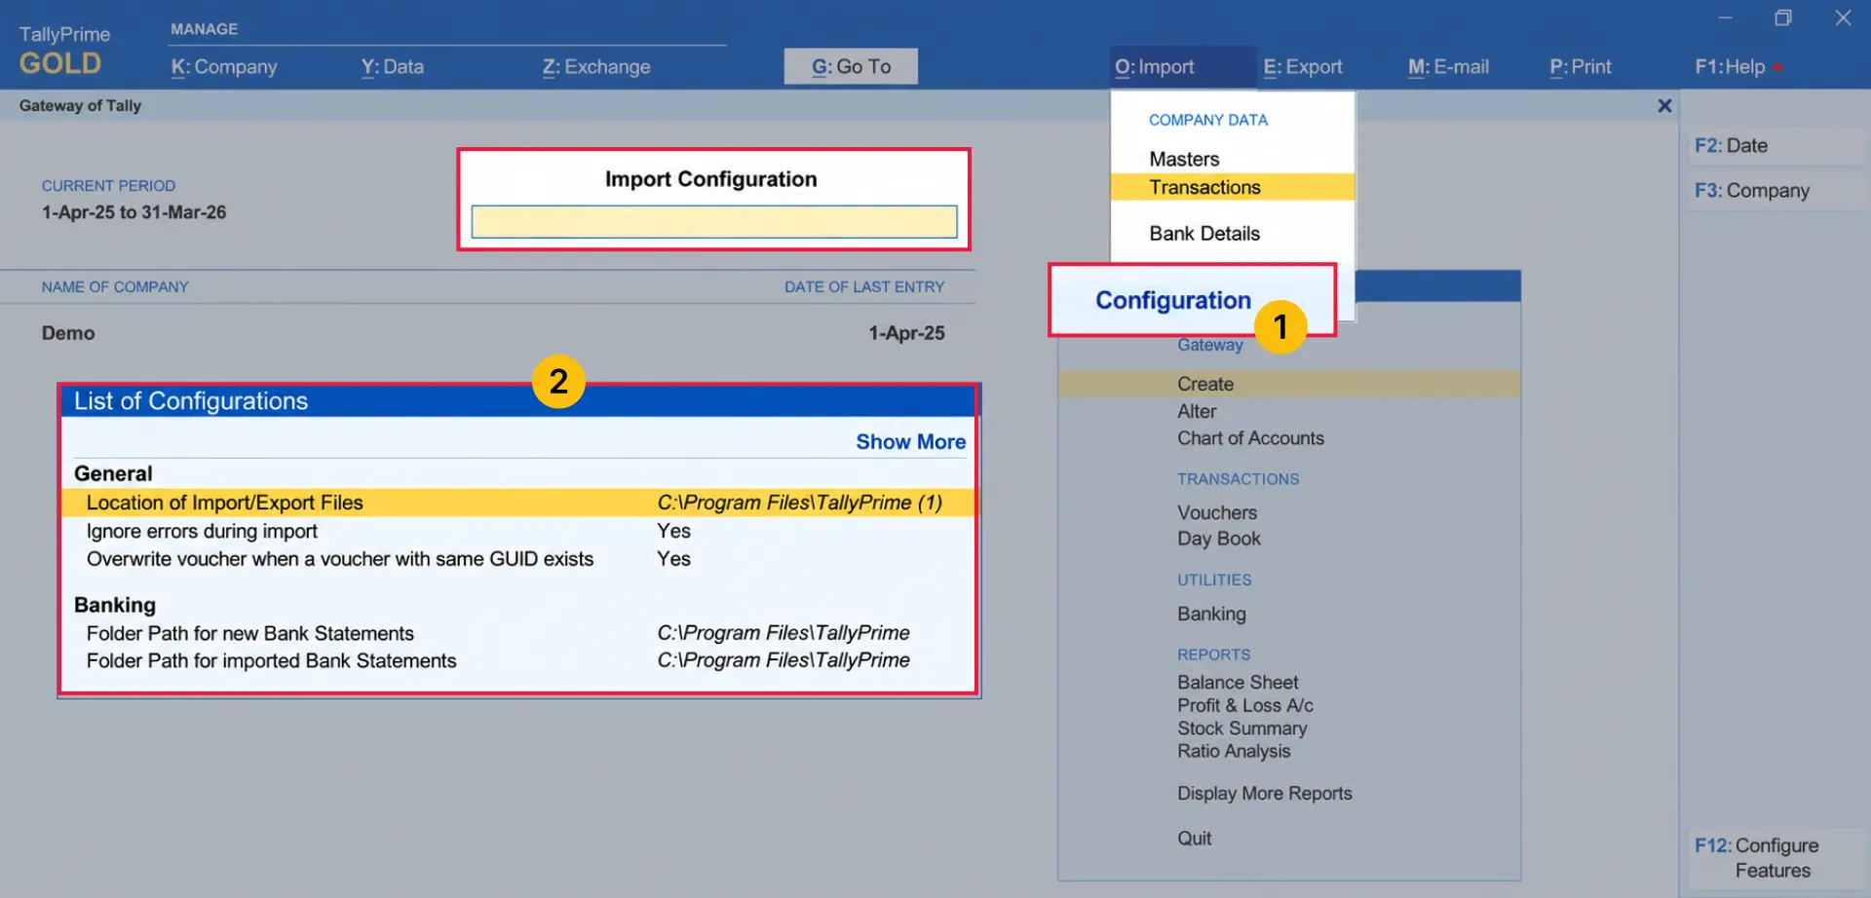Viewport: 1871px width, 898px height.
Task: Open Vouchers under Transactions
Action: point(1217,512)
